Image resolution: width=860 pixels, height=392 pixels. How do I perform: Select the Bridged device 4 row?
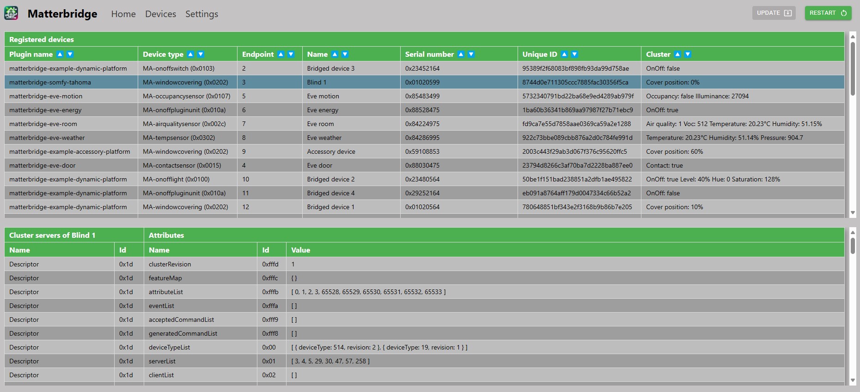tap(424, 193)
